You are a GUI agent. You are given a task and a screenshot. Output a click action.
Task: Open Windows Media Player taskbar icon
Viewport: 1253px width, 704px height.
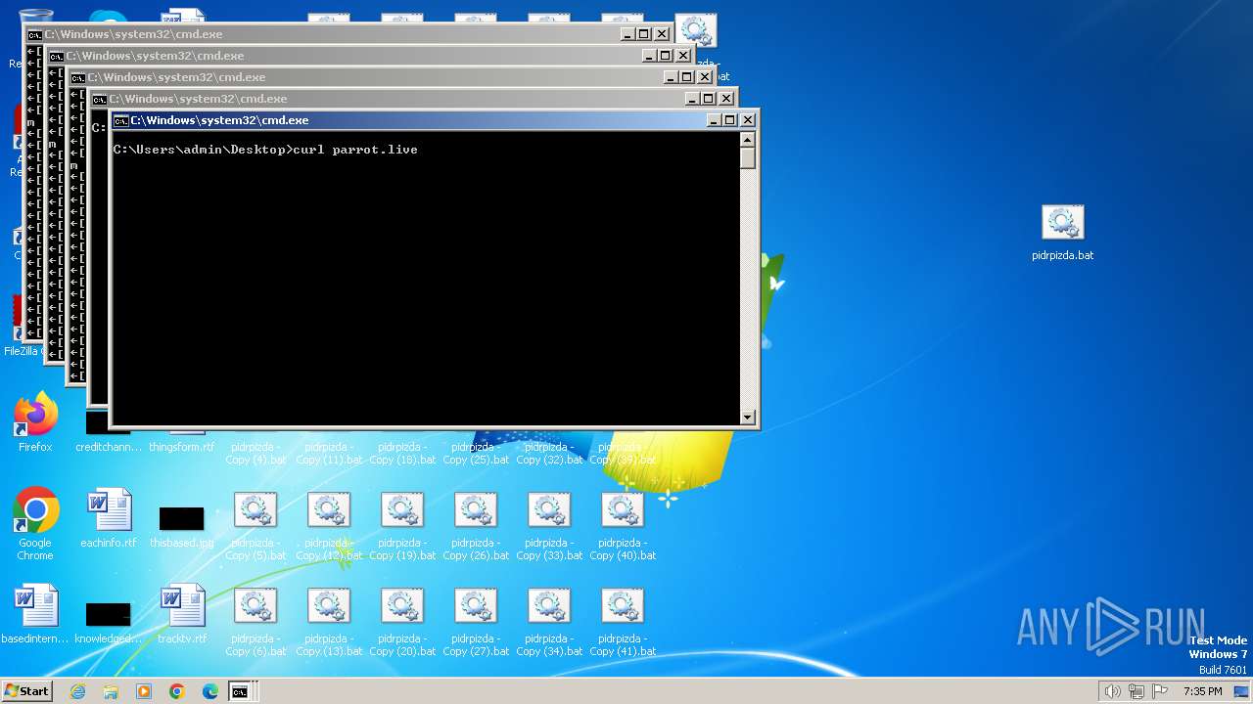click(144, 691)
